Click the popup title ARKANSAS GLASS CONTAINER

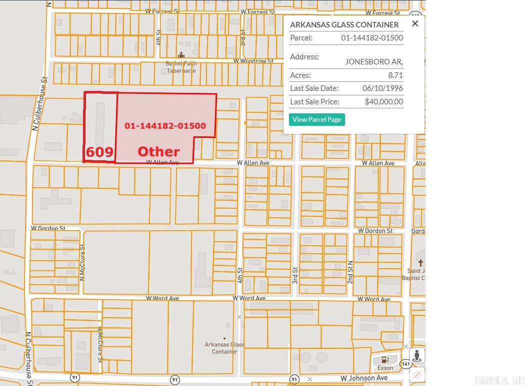(344, 25)
